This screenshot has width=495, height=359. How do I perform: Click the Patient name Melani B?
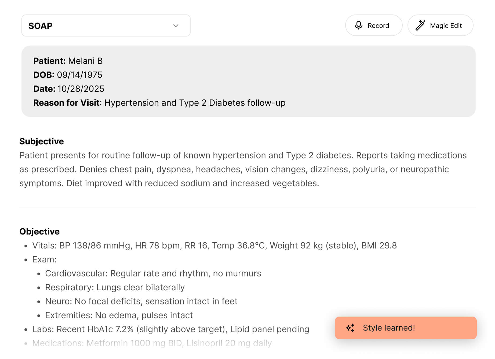pos(85,61)
